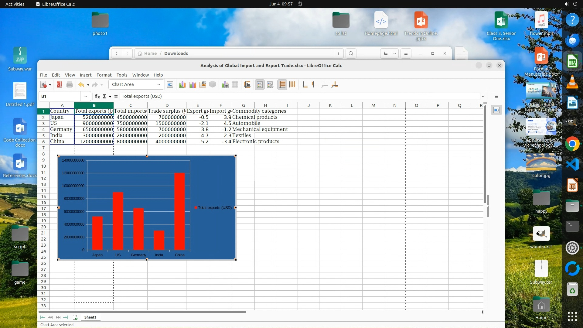Image resolution: width=583 pixels, height=328 pixels.
Task: Click the Print icon in toolbar
Action: tap(70, 85)
